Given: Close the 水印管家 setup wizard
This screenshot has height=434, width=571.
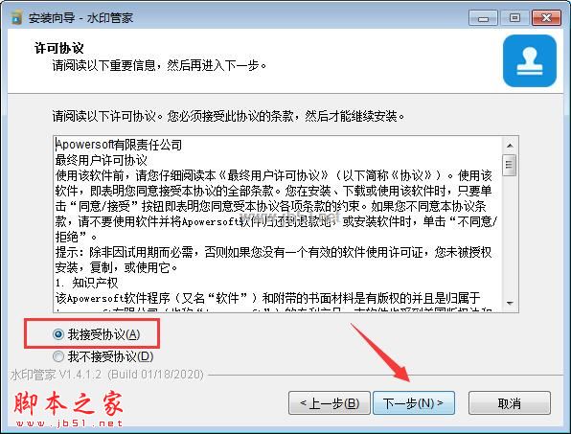Looking at the screenshot, I should [546, 18].
